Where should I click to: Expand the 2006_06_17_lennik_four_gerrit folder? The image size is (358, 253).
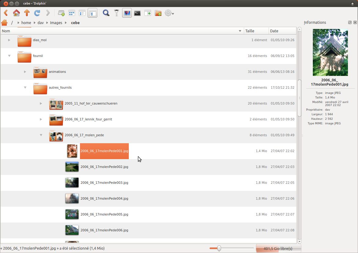41,119
